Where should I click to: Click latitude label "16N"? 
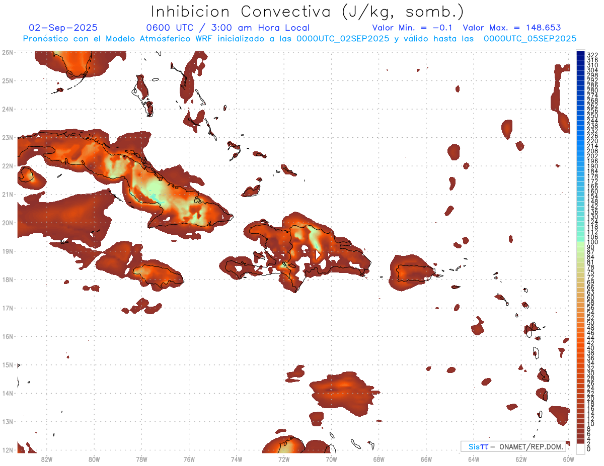point(8,336)
